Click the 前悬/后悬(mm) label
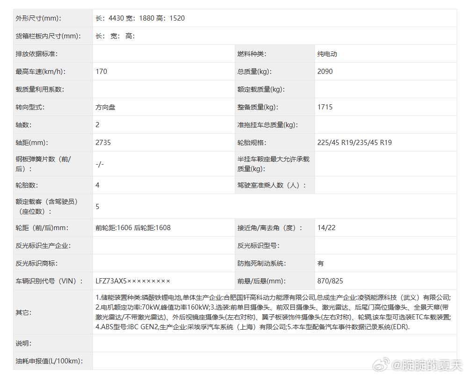Screen dimensions: 467x376 [x=261, y=281]
